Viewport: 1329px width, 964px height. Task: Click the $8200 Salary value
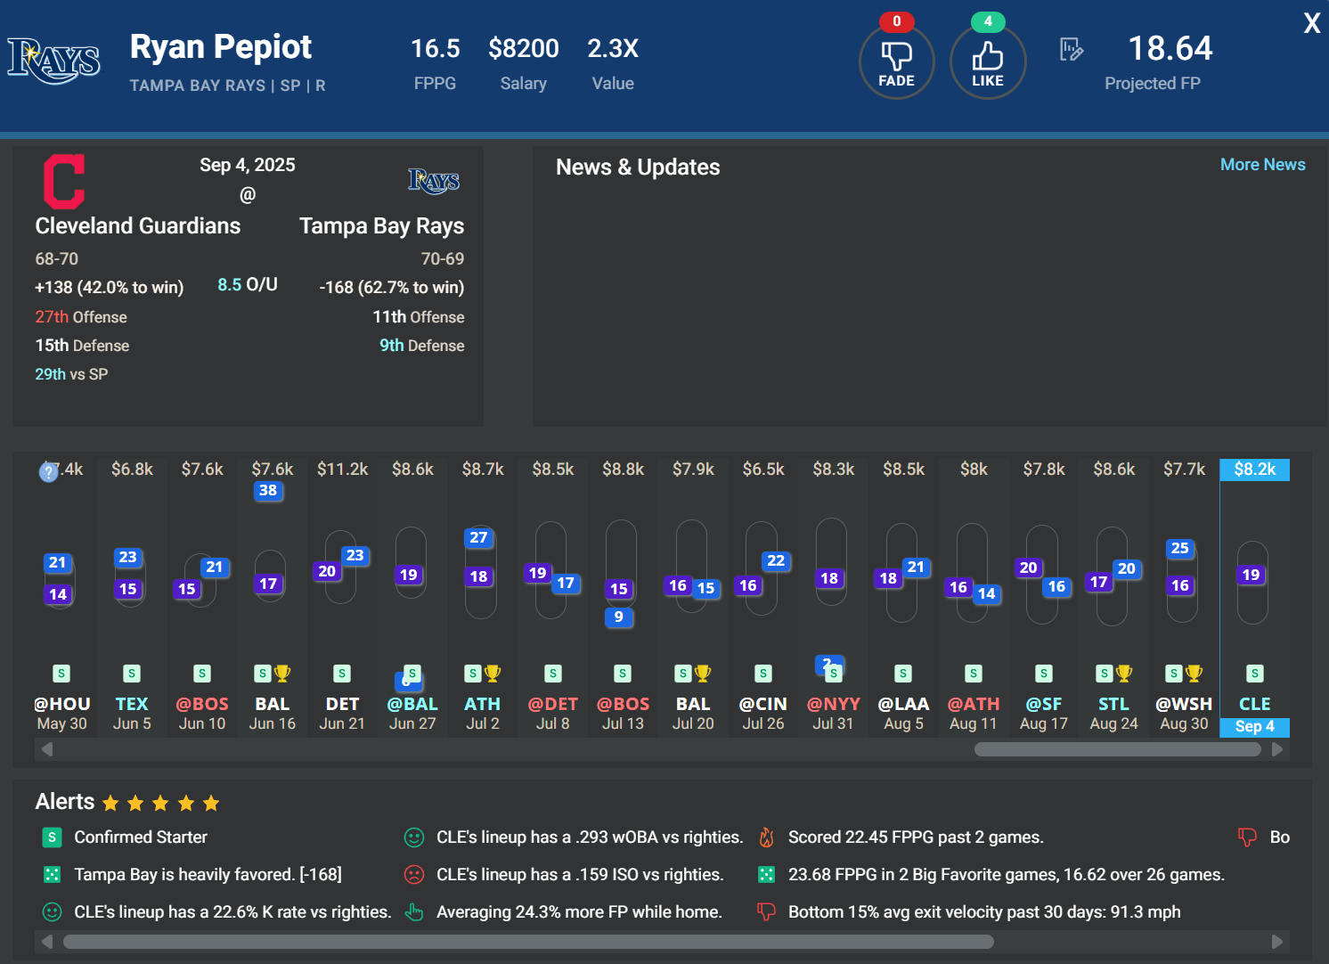click(524, 48)
